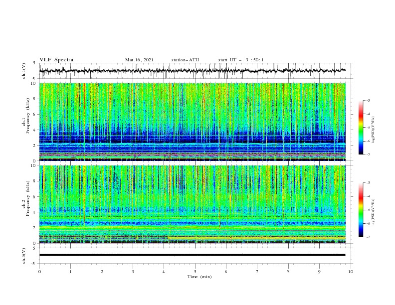Click the ch.2 spectrogram colorbar

361,210
